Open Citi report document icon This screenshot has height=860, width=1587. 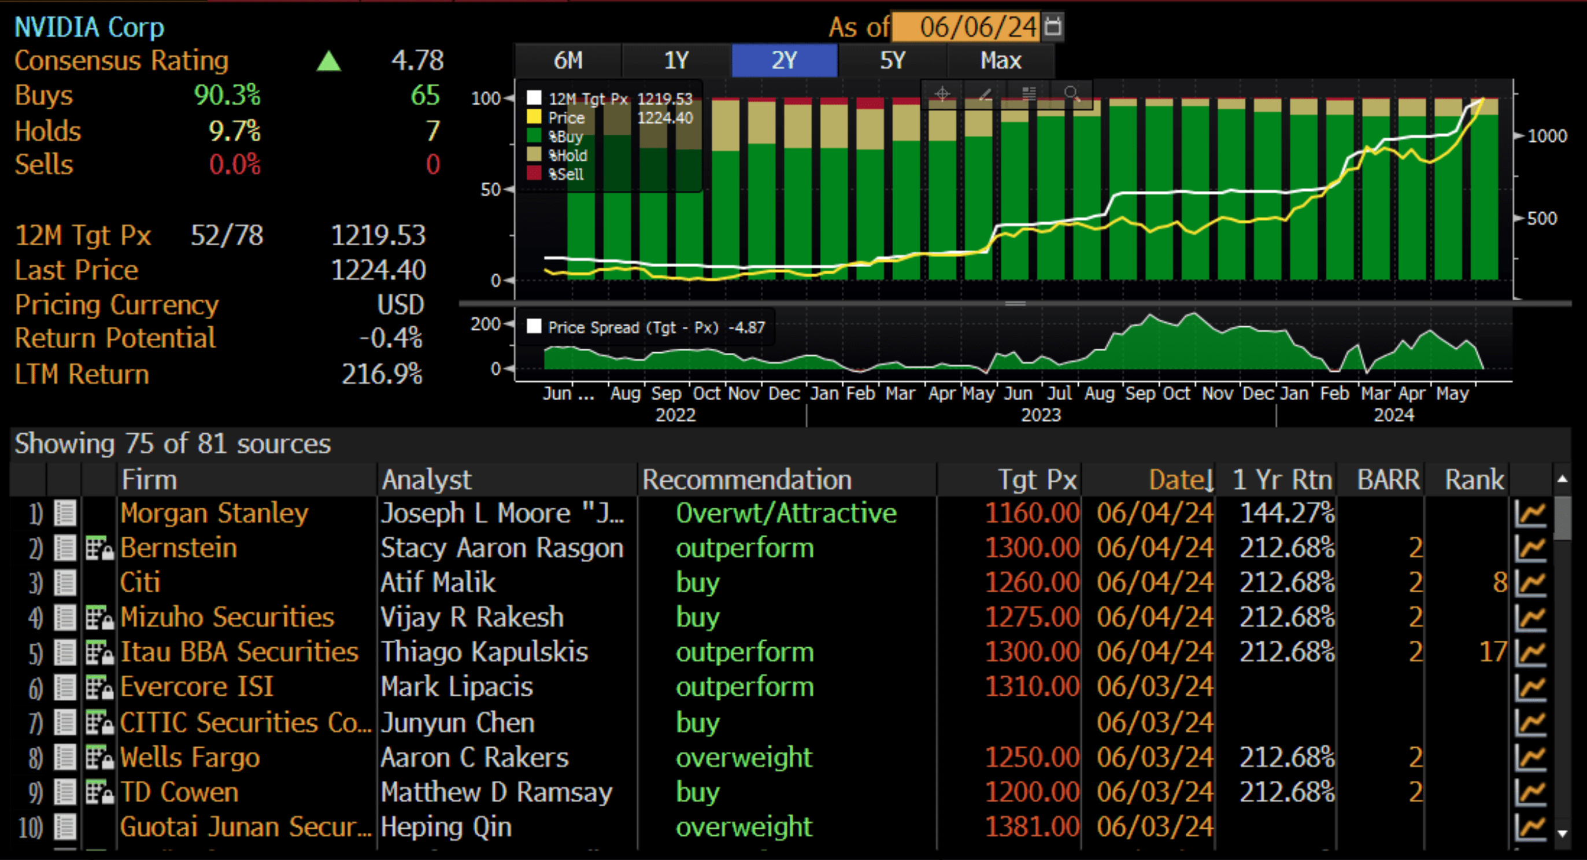point(65,582)
